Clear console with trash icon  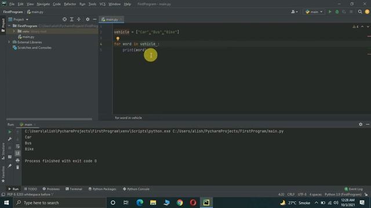pos(17,168)
